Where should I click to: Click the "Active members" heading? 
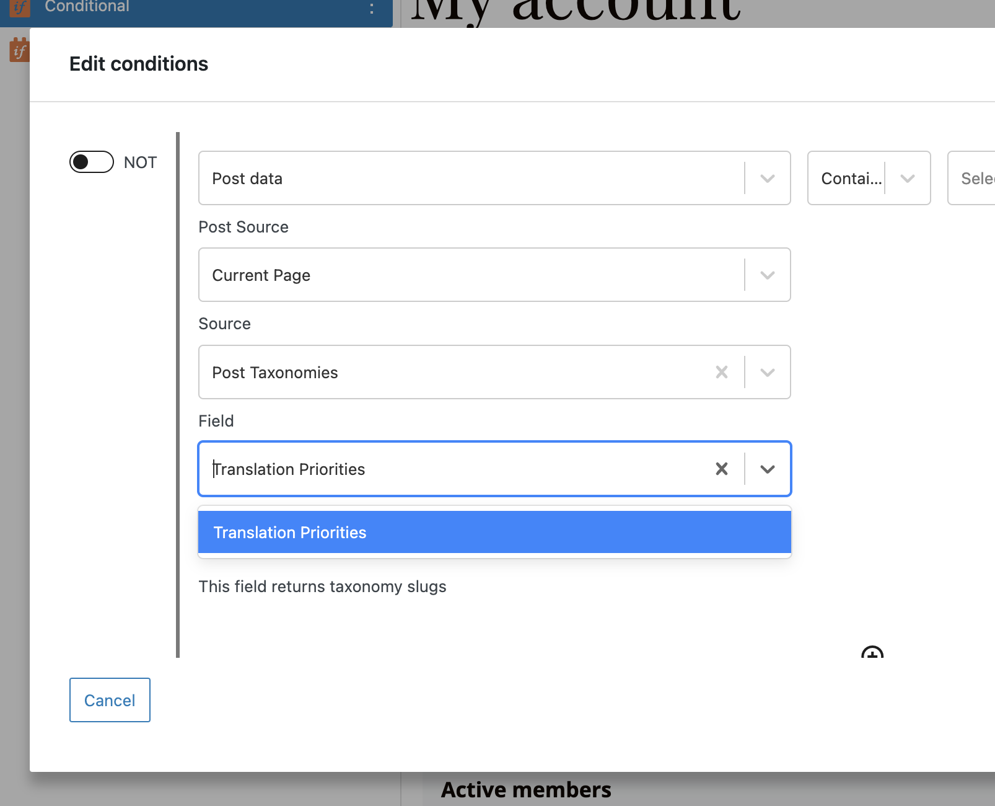(525, 789)
